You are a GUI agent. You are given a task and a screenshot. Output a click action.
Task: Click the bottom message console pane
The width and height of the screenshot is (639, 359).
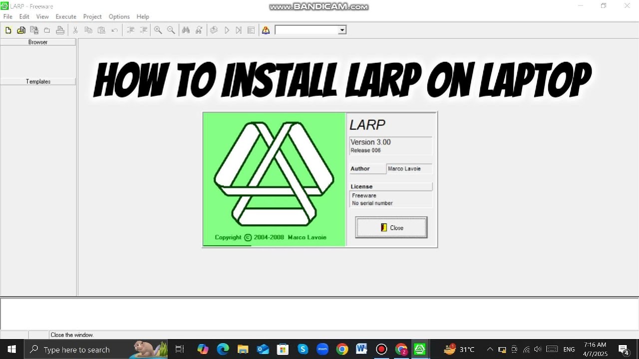319,314
